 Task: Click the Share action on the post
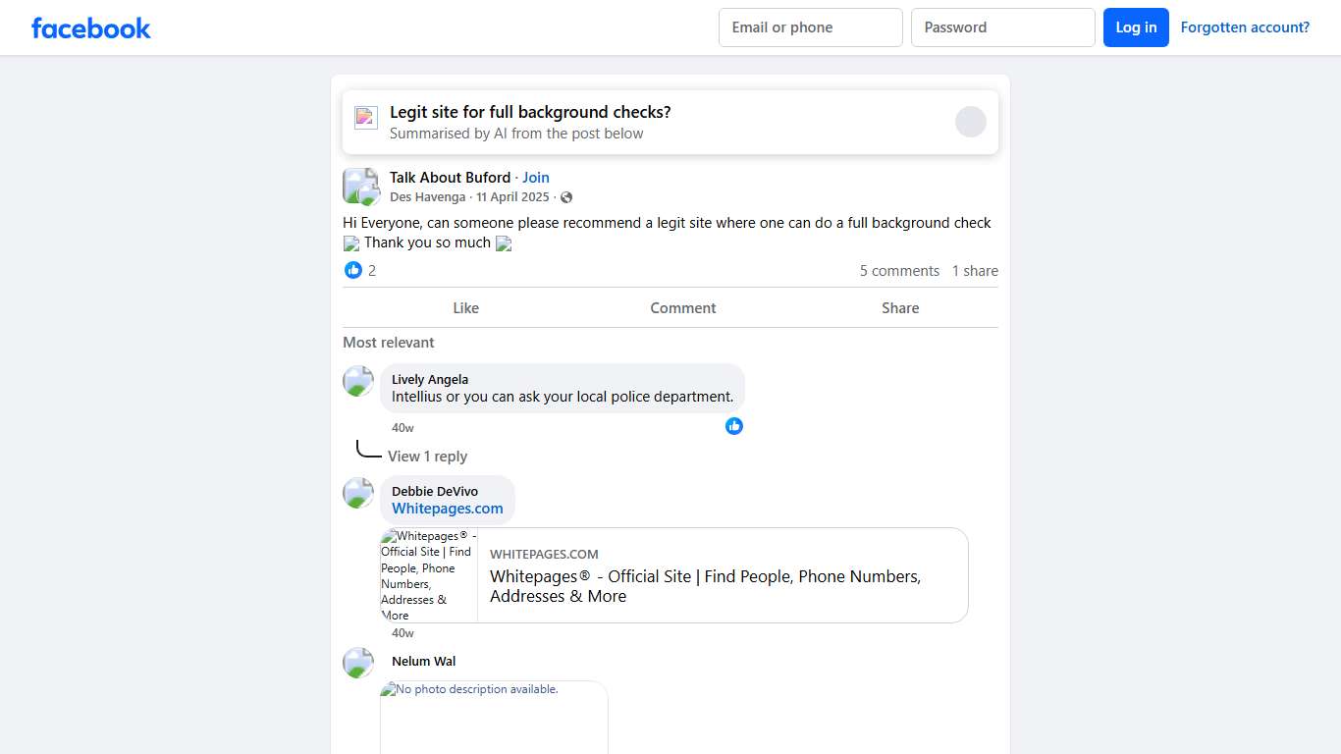(900, 307)
